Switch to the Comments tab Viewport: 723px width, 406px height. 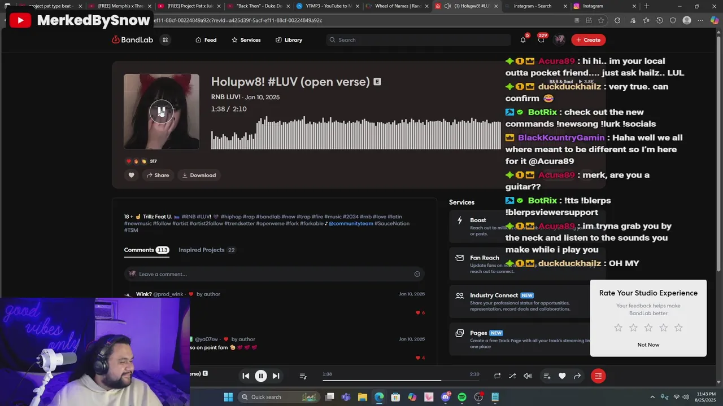pyautogui.click(x=146, y=250)
